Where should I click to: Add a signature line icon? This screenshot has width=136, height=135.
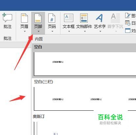pyautogui.click(x=128, y=15)
